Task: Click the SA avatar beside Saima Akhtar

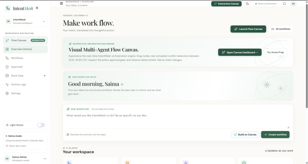Action: point(7,159)
